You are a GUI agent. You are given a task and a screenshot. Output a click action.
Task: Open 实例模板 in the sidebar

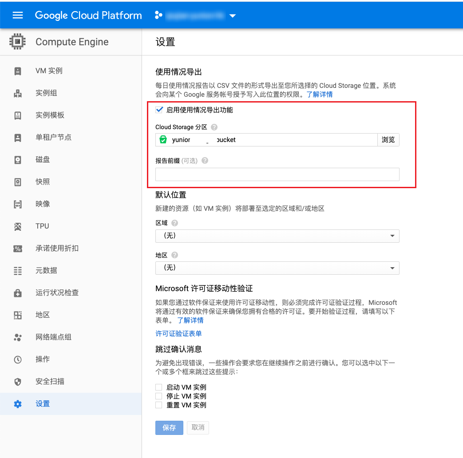[50, 115]
